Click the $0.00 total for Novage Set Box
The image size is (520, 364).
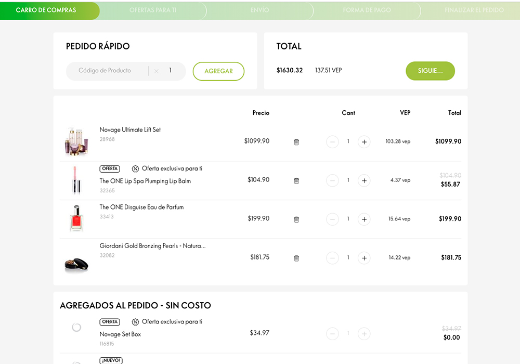click(x=452, y=337)
